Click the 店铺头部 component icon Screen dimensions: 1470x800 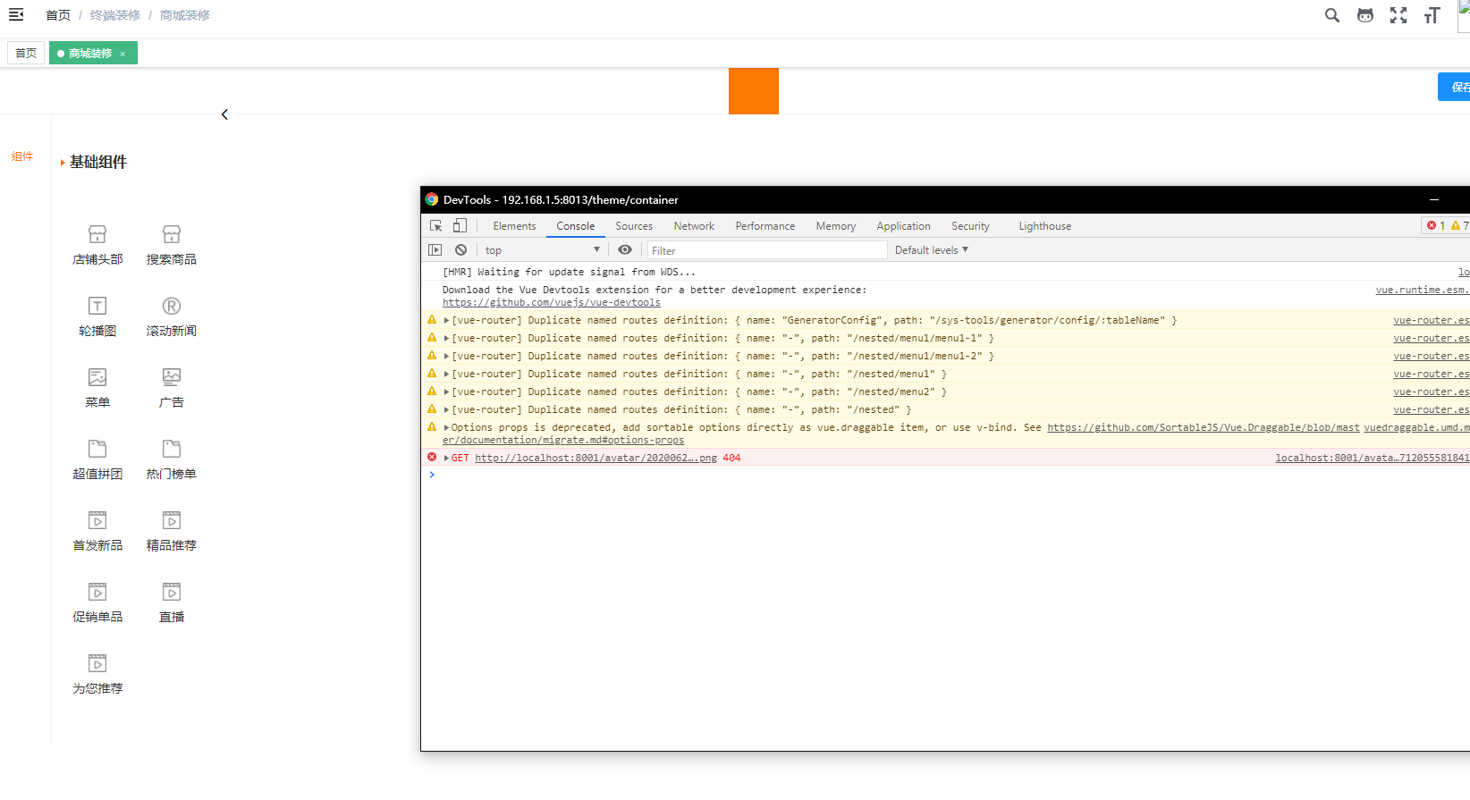point(97,235)
